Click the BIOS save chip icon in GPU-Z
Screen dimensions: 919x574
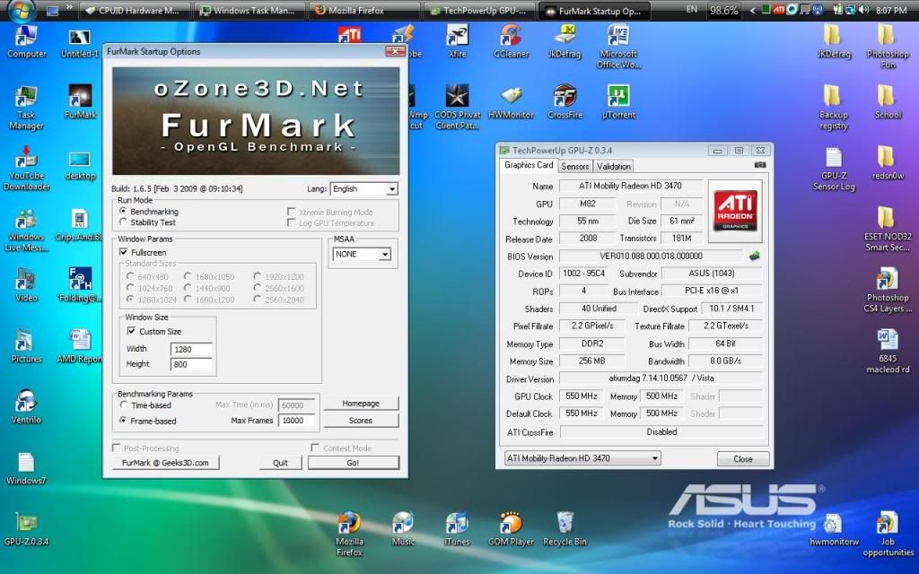tap(754, 256)
